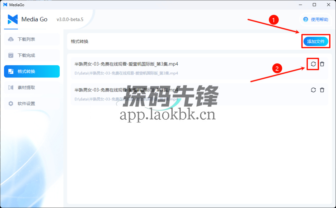Image resolution: width=336 pixels, height=208 pixels.
Task: Click the material extraction icon in the sidebar
Action: [x=11, y=87]
